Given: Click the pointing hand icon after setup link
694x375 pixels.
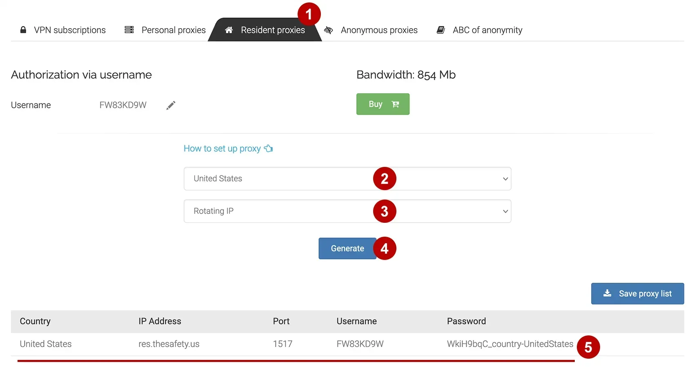Looking at the screenshot, I should (268, 148).
